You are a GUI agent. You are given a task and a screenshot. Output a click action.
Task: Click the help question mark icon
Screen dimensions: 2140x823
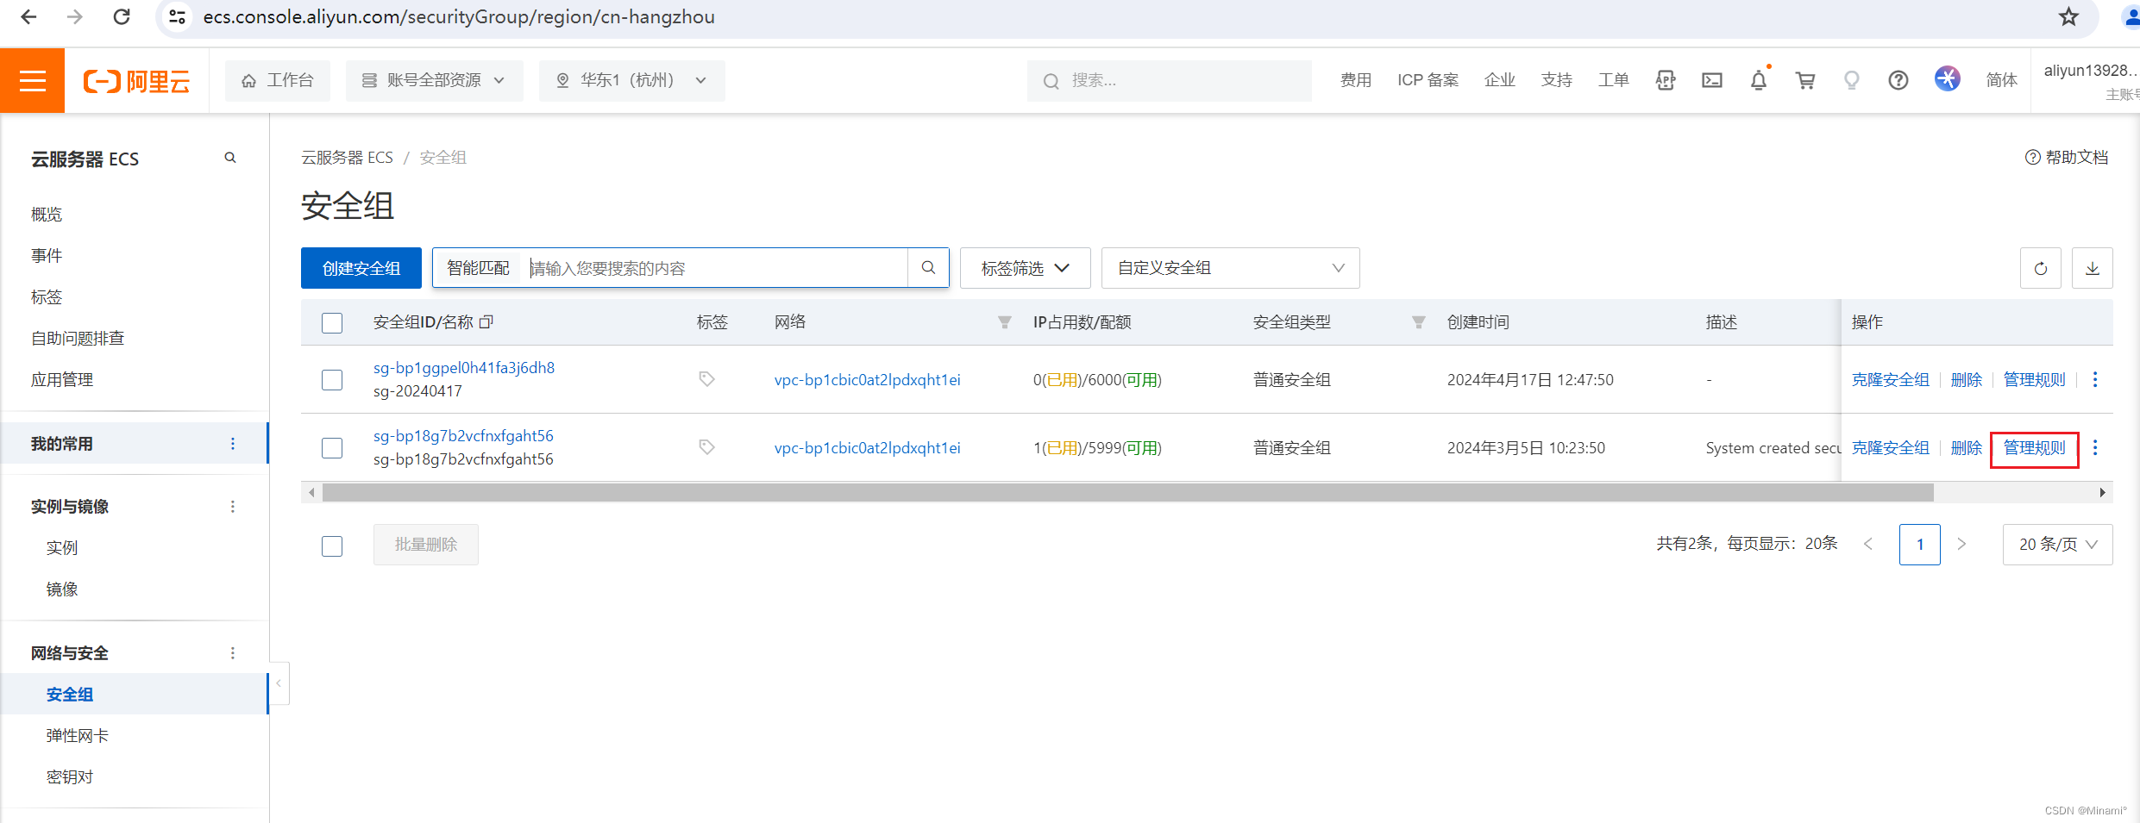tap(1898, 81)
